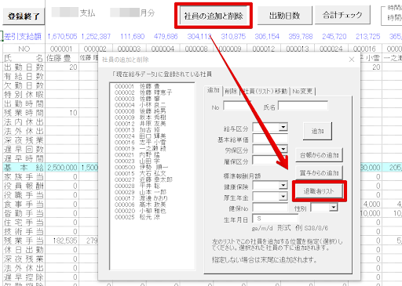Viewport: 402px width, 286px height.
Task: Select employee 000020 小柳 in list
Action: coord(140,211)
